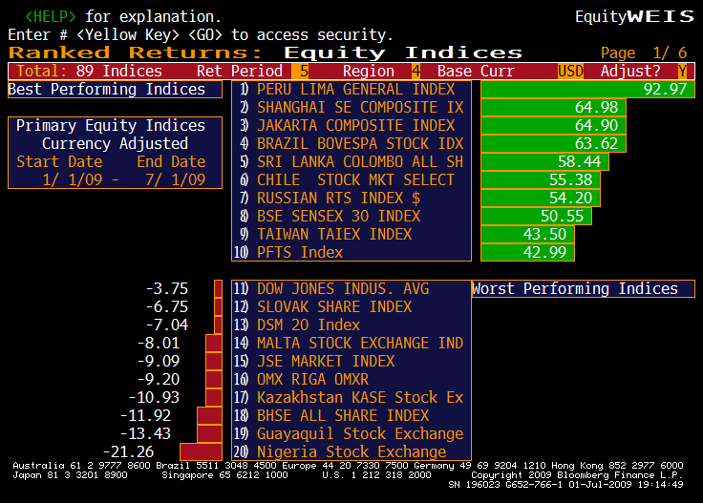
Task: Edit the Region field value 4
Action: (x=416, y=72)
